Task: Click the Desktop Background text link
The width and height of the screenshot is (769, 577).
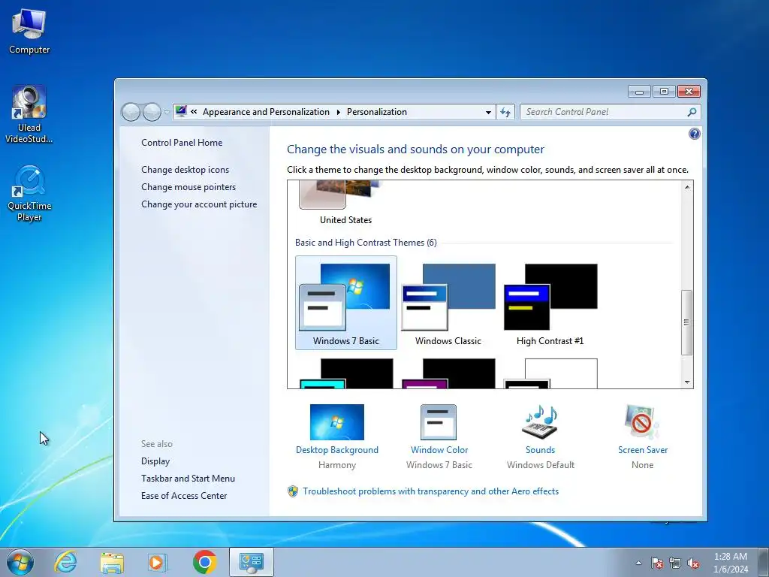Action: pyautogui.click(x=337, y=450)
